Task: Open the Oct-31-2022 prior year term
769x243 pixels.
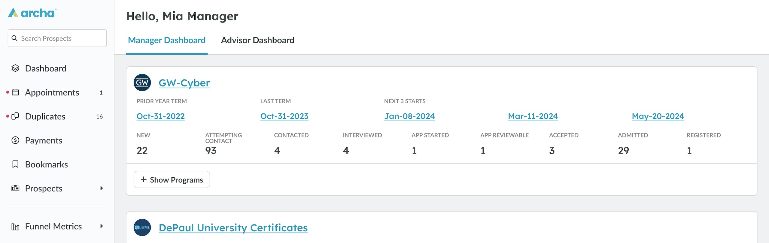Action: [x=160, y=116]
